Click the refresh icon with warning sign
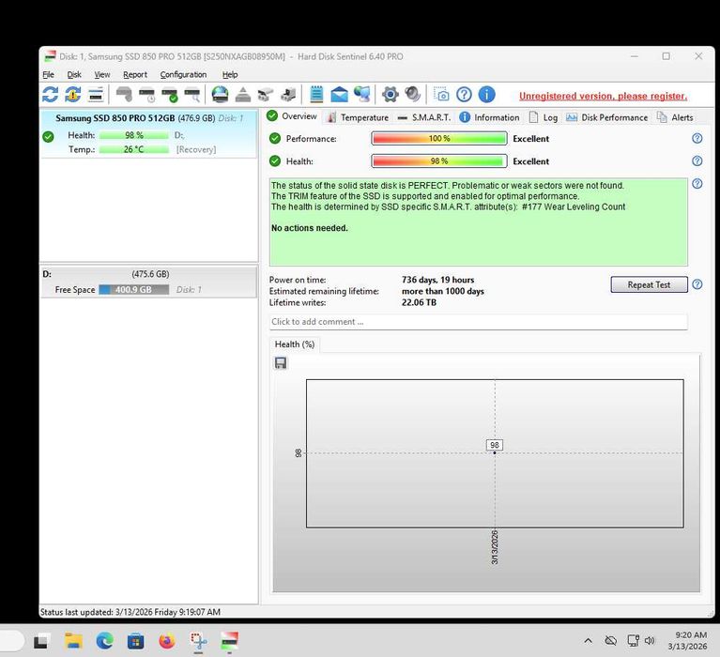The width and height of the screenshot is (720, 657). coord(73,95)
